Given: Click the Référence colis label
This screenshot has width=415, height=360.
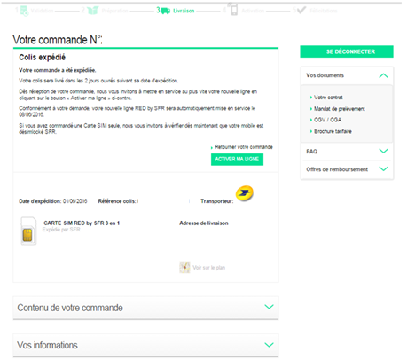Looking at the screenshot, I should [x=117, y=201].
